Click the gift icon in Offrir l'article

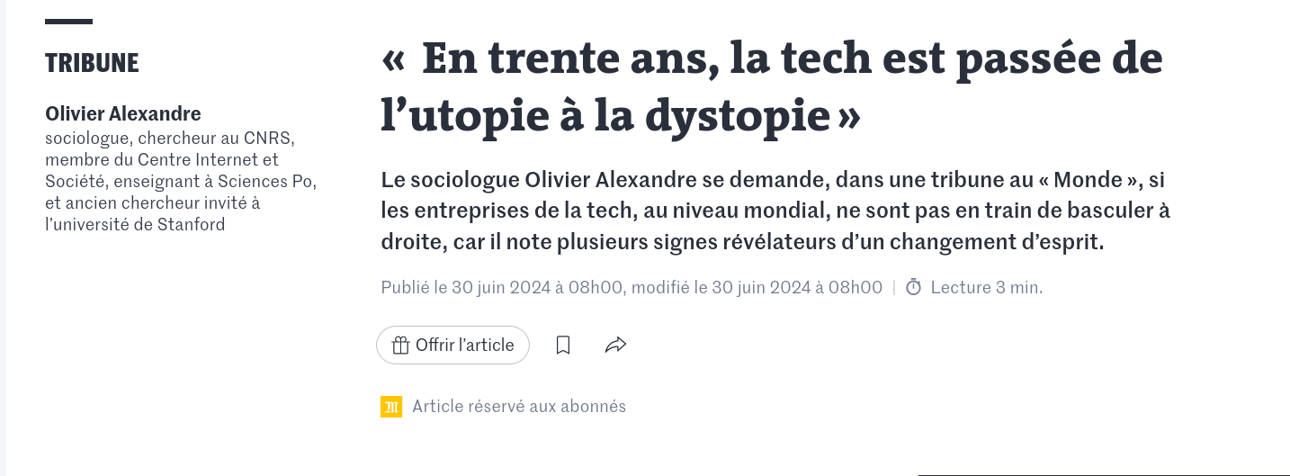(400, 346)
